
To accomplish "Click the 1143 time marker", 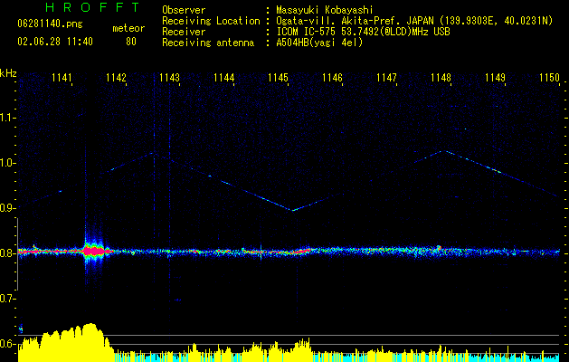I will coord(170,77).
